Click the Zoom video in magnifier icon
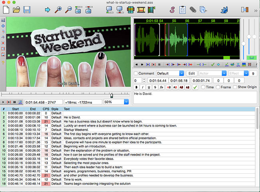The image size is (260, 192). point(58,10)
